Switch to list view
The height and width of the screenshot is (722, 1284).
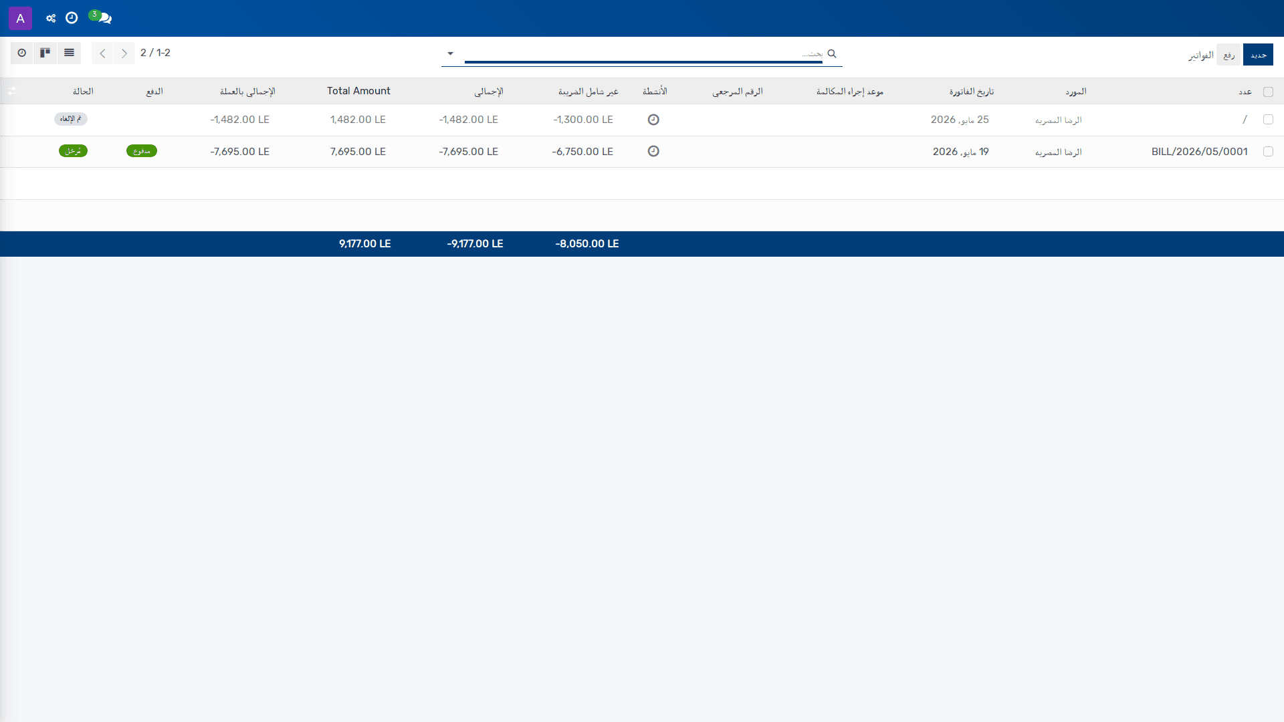(69, 53)
